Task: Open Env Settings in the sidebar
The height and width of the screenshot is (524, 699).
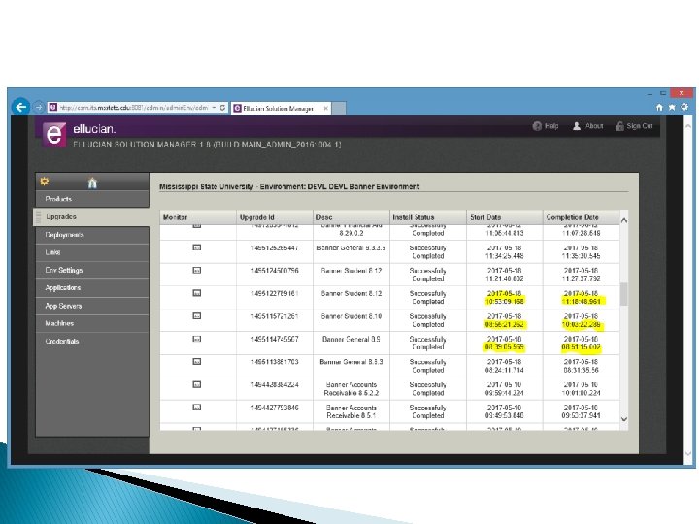Action: (92, 270)
